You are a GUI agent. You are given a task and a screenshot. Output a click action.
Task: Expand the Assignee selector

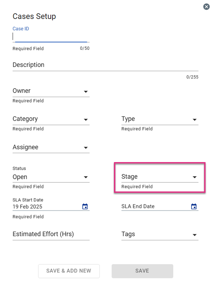coord(51,147)
